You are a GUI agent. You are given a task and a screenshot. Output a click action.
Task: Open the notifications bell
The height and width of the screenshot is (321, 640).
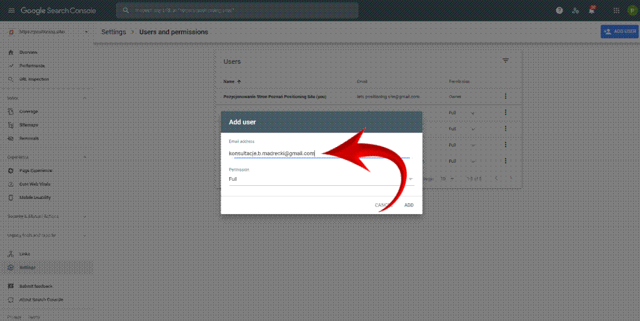[x=592, y=11]
